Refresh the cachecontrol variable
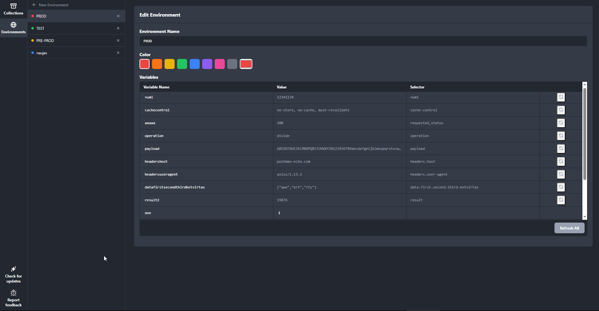Screen dimensions: 599x311 click(x=561, y=110)
